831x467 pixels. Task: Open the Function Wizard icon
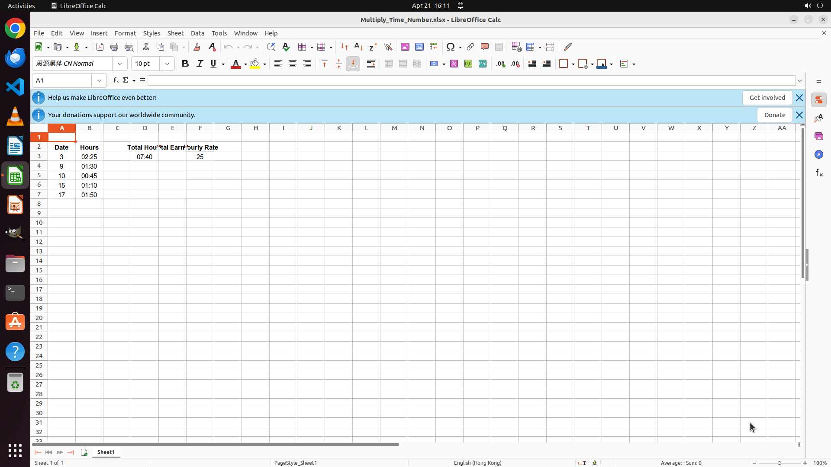[x=116, y=80]
